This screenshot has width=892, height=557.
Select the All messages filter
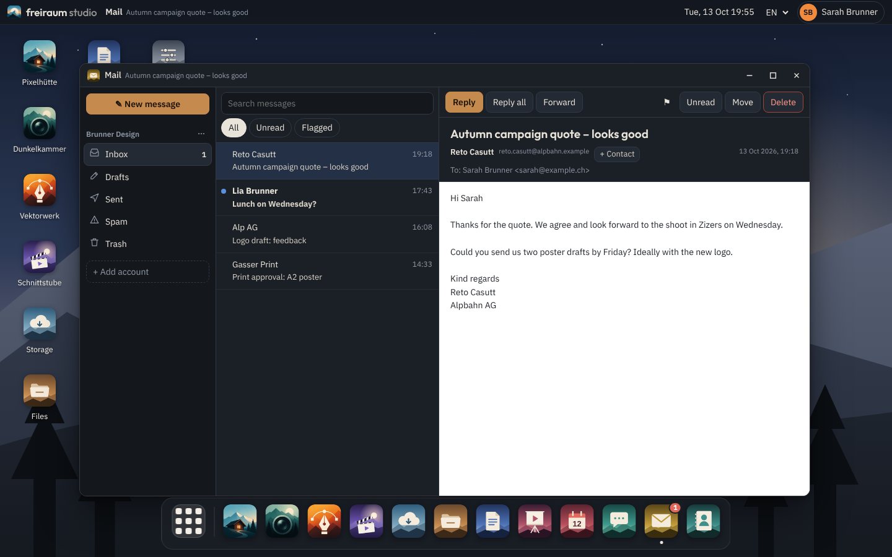pyautogui.click(x=234, y=127)
